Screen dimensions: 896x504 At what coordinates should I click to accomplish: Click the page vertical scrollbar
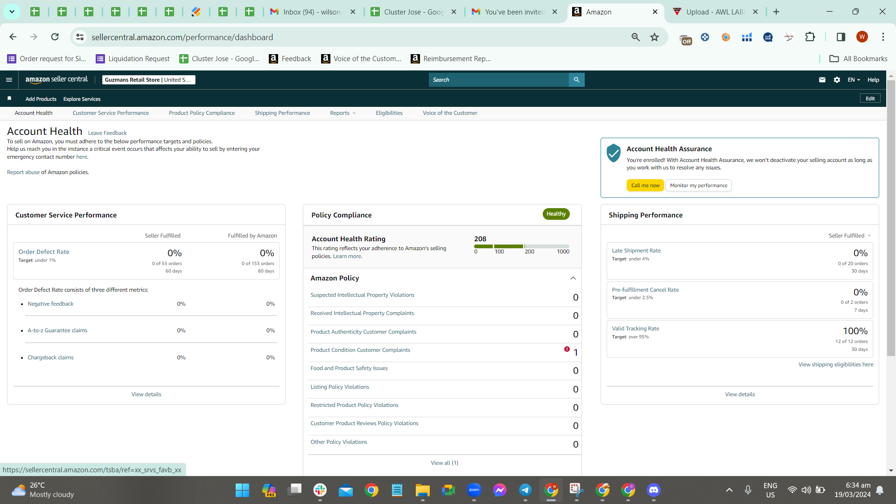tap(891, 218)
